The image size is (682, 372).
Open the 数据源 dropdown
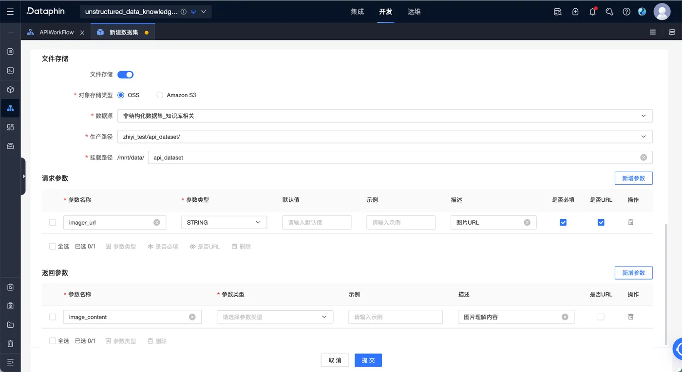coord(385,116)
